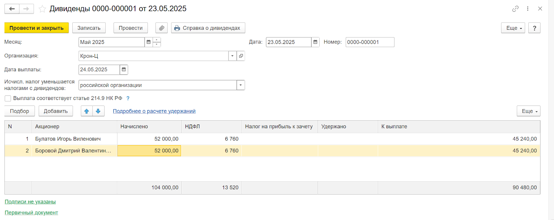This screenshot has height=220, width=554.
Task: Click Провести и закрыть button
Action: [x=36, y=28]
